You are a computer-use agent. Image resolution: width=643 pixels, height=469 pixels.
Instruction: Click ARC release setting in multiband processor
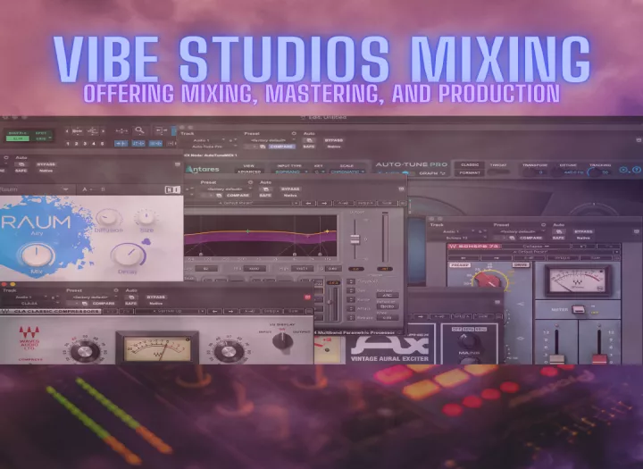pos(387,296)
